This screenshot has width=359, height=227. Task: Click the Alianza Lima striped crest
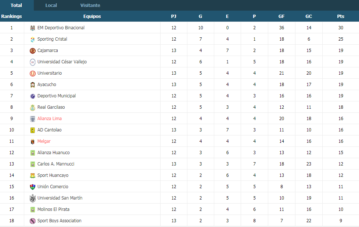click(32, 119)
